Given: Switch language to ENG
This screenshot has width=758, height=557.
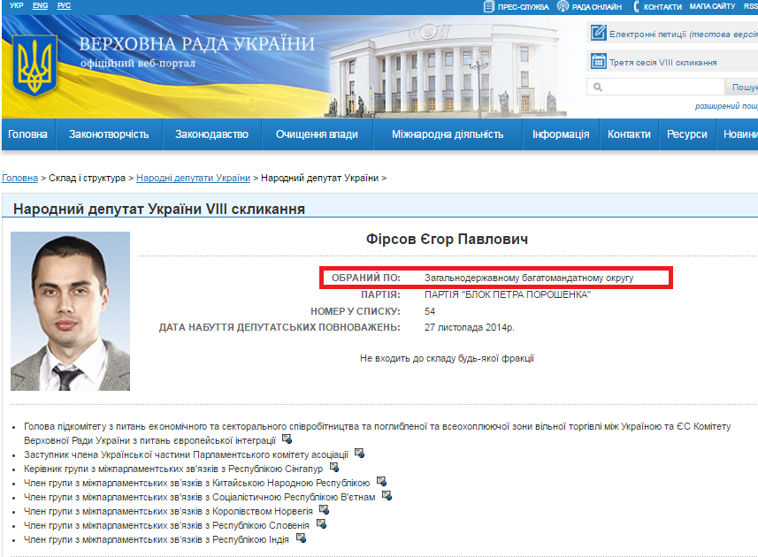Looking at the screenshot, I should click(x=41, y=6).
